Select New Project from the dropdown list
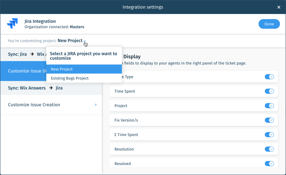286x175 pixels. pyautogui.click(x=84, y=69)
